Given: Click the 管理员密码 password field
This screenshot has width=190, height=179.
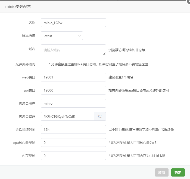Looking at the screenshot, I should (67, 116).
